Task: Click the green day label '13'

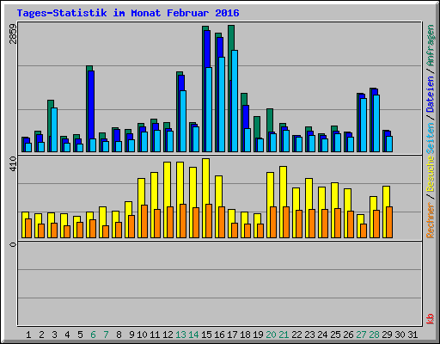Action: [x=180, y=335]
